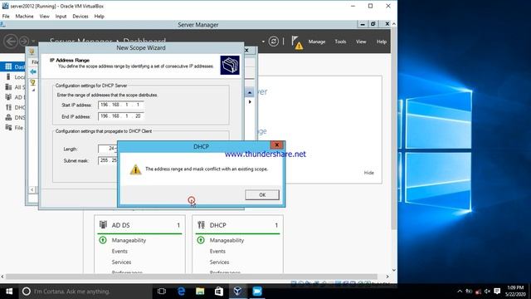Open the VirtualBox Devices menu
This screenshot has height=299, width=531.
click(80, 17)
